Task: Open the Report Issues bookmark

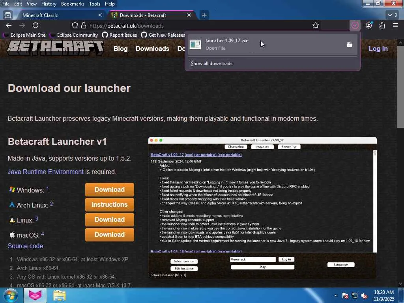Action: [120, 35]
